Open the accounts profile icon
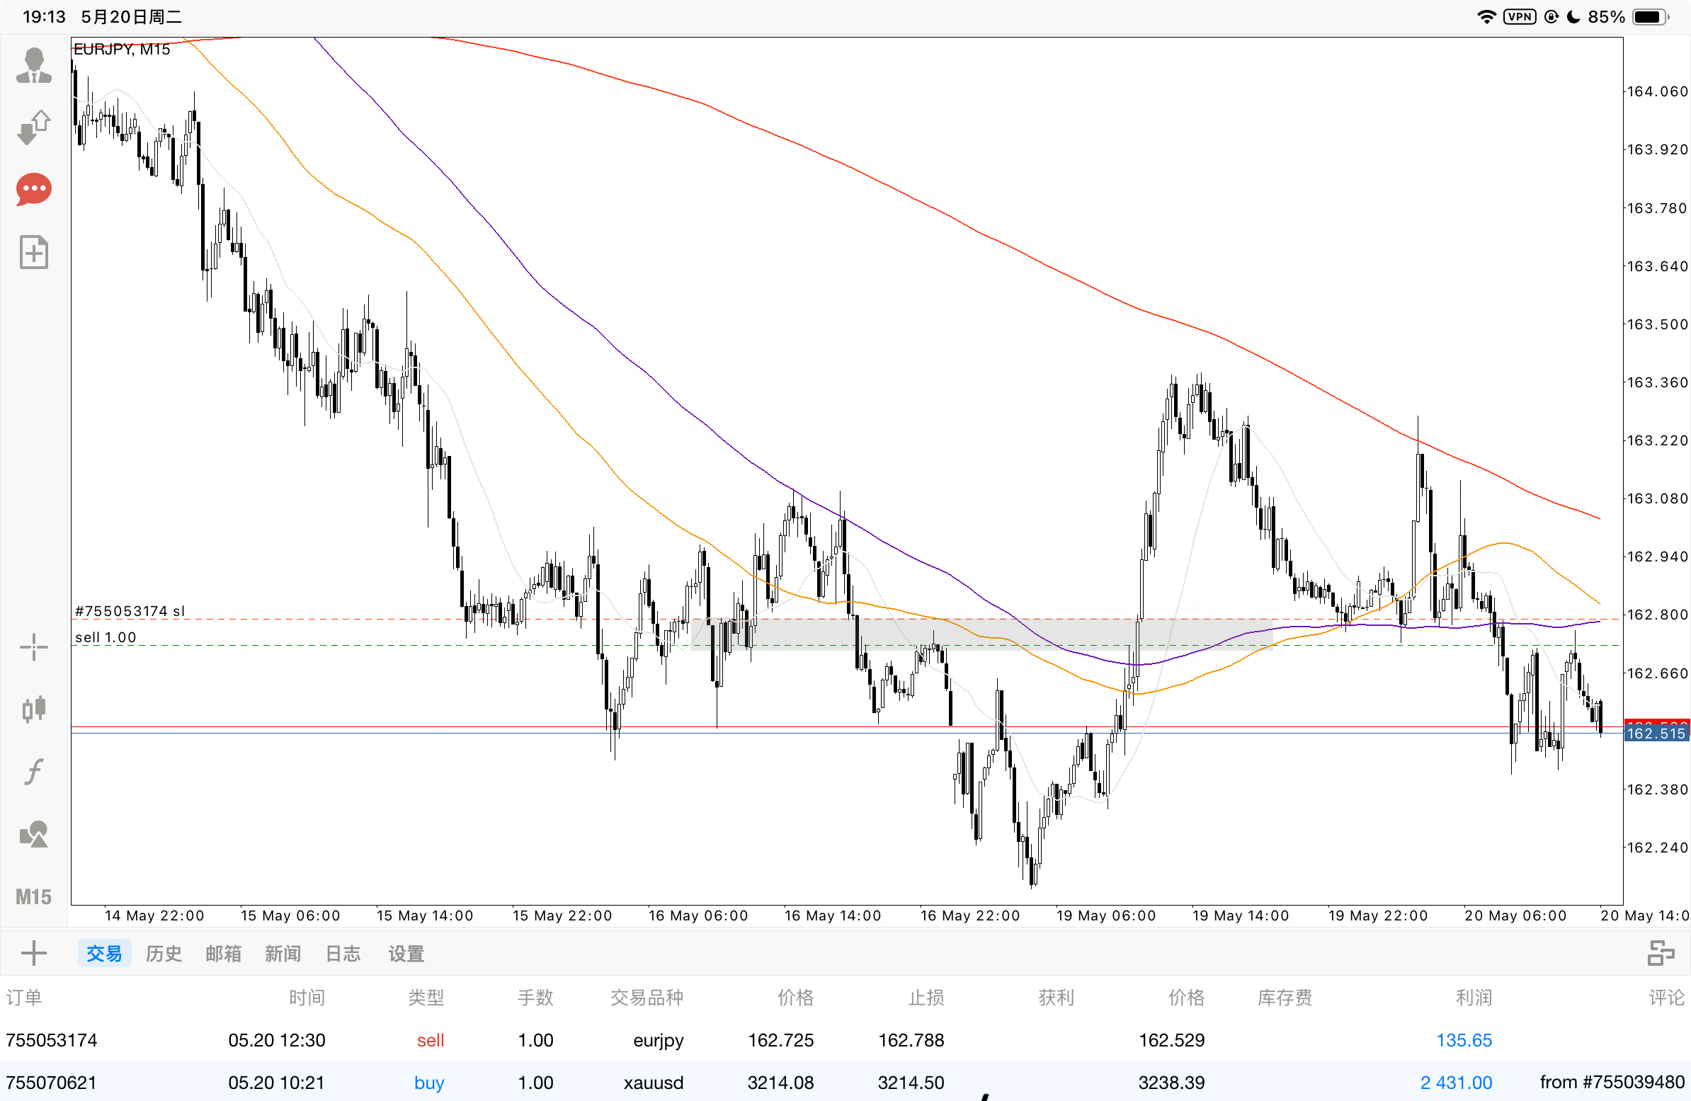This screenshot has width=1691, height=1101. click(33, 65)
